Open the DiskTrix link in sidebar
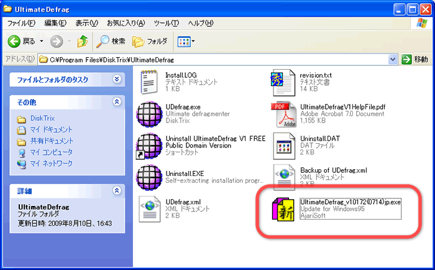Image resolution: width=435 pixels, height=270 pixels. pos(42,118)
